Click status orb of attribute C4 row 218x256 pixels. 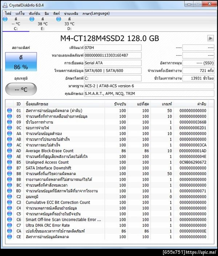click(x=9, y=208)
